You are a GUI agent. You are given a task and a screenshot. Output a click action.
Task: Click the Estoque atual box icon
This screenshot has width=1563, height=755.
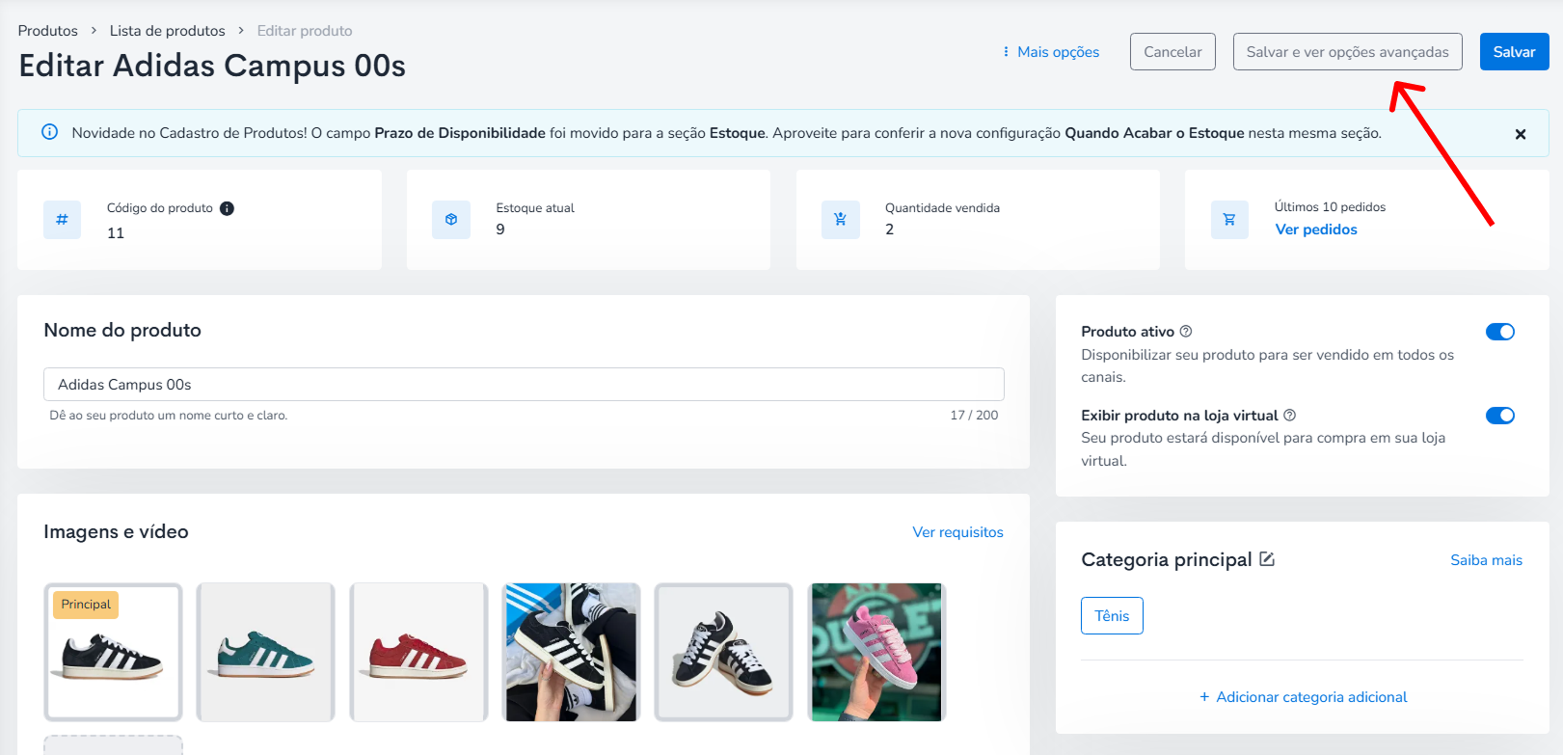[x=451, y=220]
